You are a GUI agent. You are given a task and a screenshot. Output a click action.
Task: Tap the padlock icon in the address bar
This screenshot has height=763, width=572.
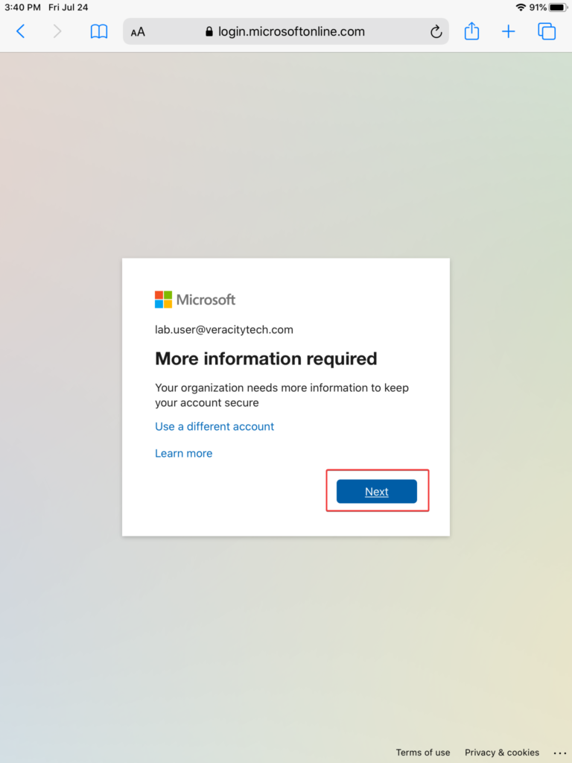tap(209, 32)
